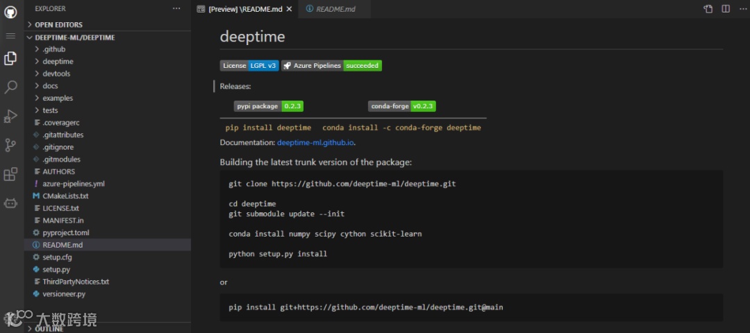This screenshot has width=750, height=333.
Task: Open pyproject.toml file
Action: 108,232
